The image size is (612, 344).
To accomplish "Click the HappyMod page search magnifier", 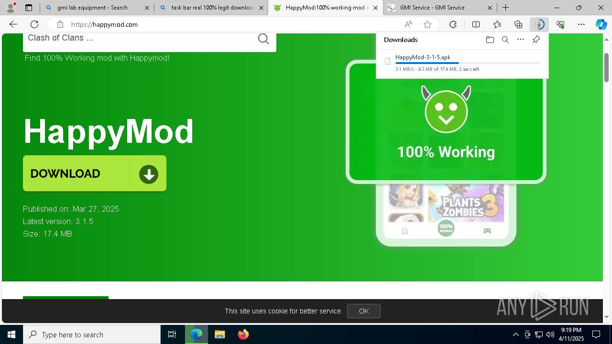I will click(x=263, y=39).
